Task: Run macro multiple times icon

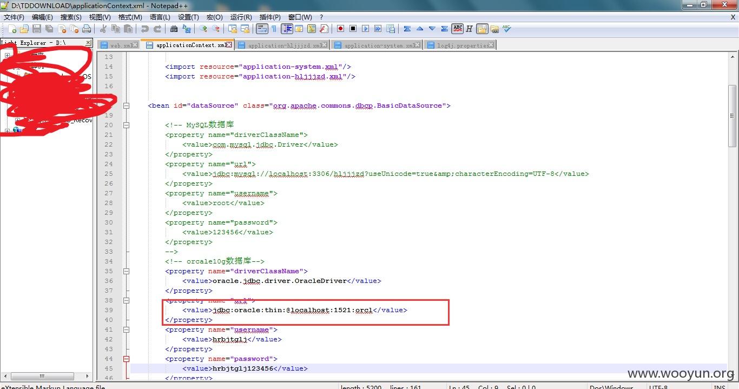Action: [378, 29]
